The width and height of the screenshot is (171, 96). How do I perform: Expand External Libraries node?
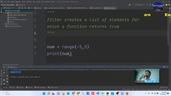[x=4, y=24]
